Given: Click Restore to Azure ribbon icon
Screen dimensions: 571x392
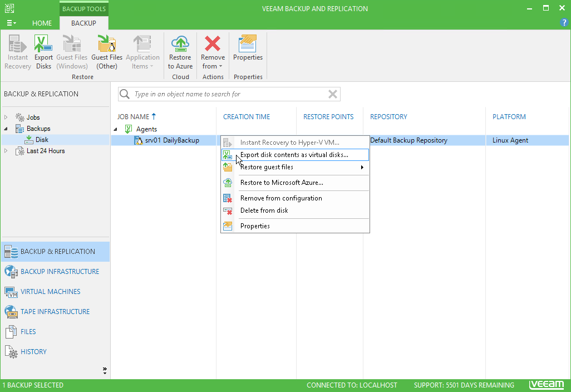Looking at the screenshot, I should 180,52.
